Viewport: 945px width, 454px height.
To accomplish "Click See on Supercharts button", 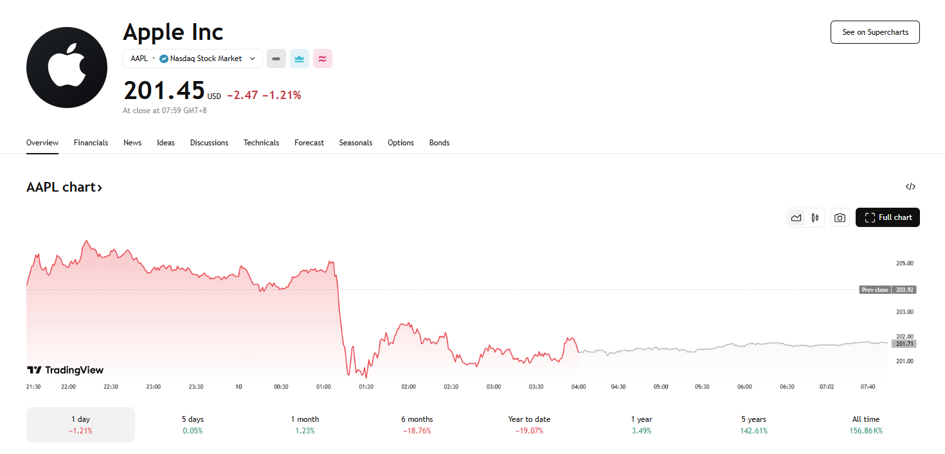I will point(875,32).
